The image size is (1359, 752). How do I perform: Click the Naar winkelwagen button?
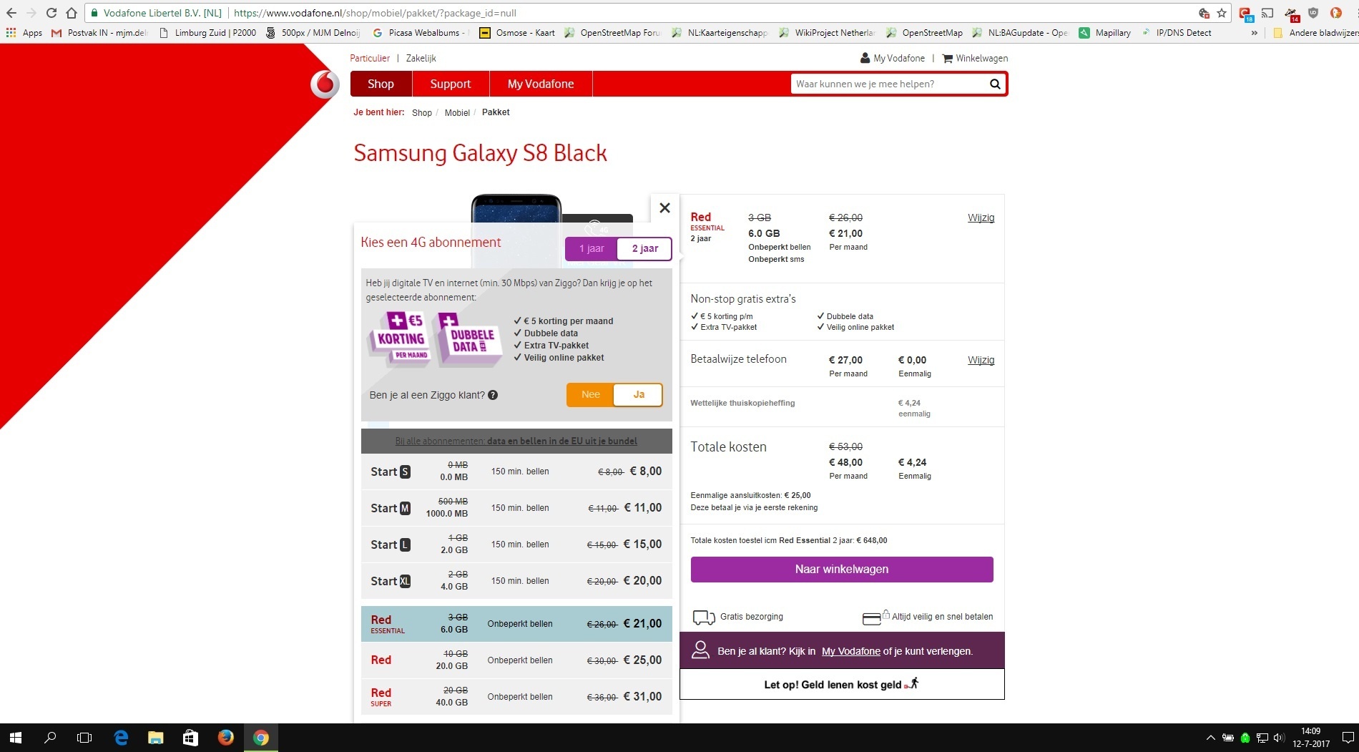842,570
